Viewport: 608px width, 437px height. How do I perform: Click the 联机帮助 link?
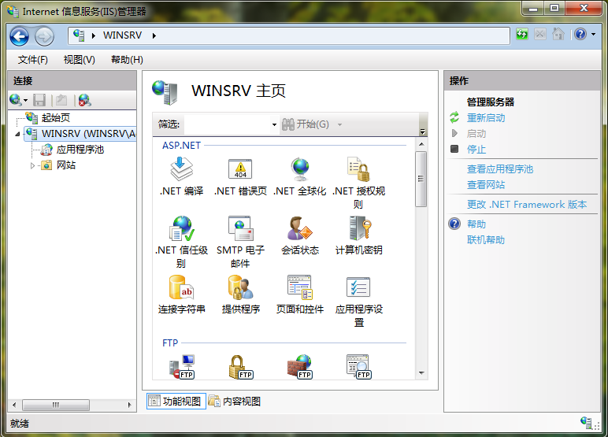tap(486, 240)
